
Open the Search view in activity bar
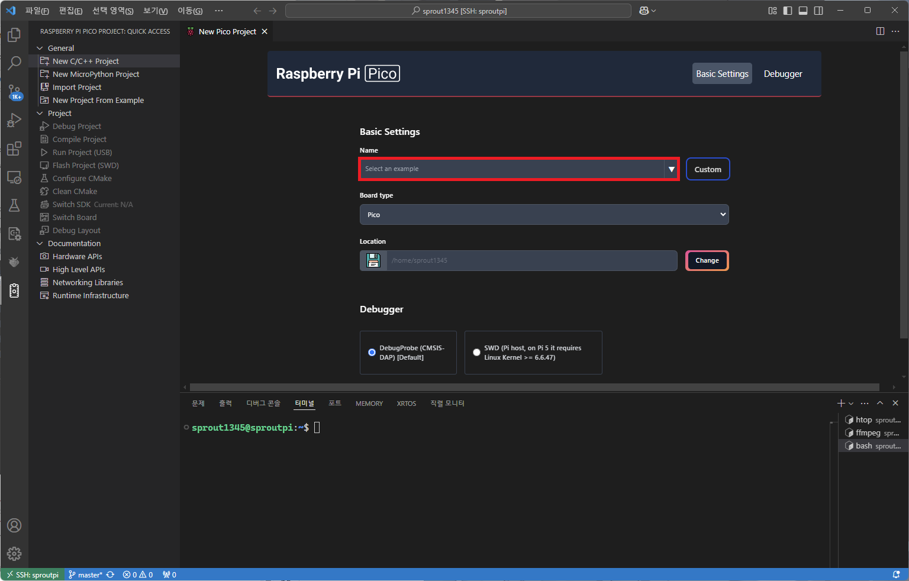14,63
